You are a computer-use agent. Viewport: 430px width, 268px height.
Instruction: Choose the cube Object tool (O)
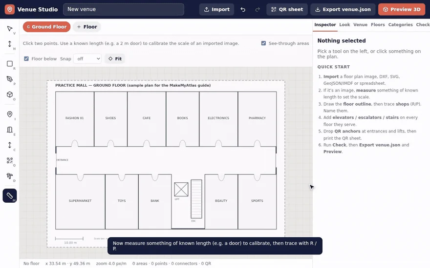tap(10, 95)
